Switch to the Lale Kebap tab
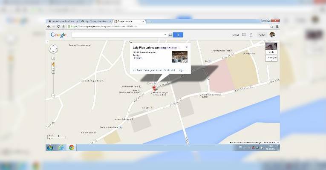Image resolution: width=326 pixels, height=170 pixels. coord(63,21)
